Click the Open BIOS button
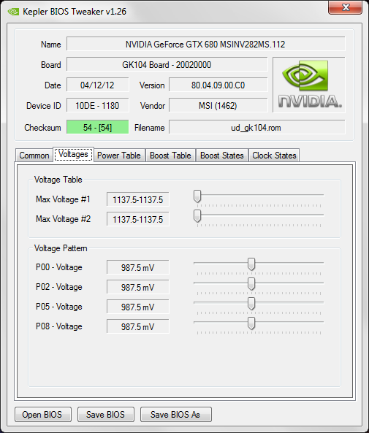This screenshot has height=433, width=369. [x=43, y=415]
